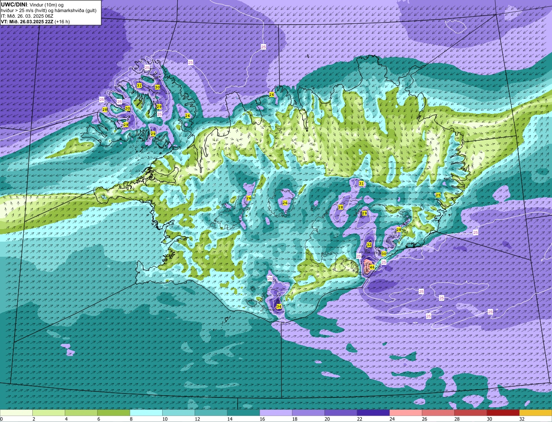Image resolution: width=552 pixels, height=422 pixels.
Task: Click the 16–18 m/s lavender legend swatch
Action: tap(276, 413)
